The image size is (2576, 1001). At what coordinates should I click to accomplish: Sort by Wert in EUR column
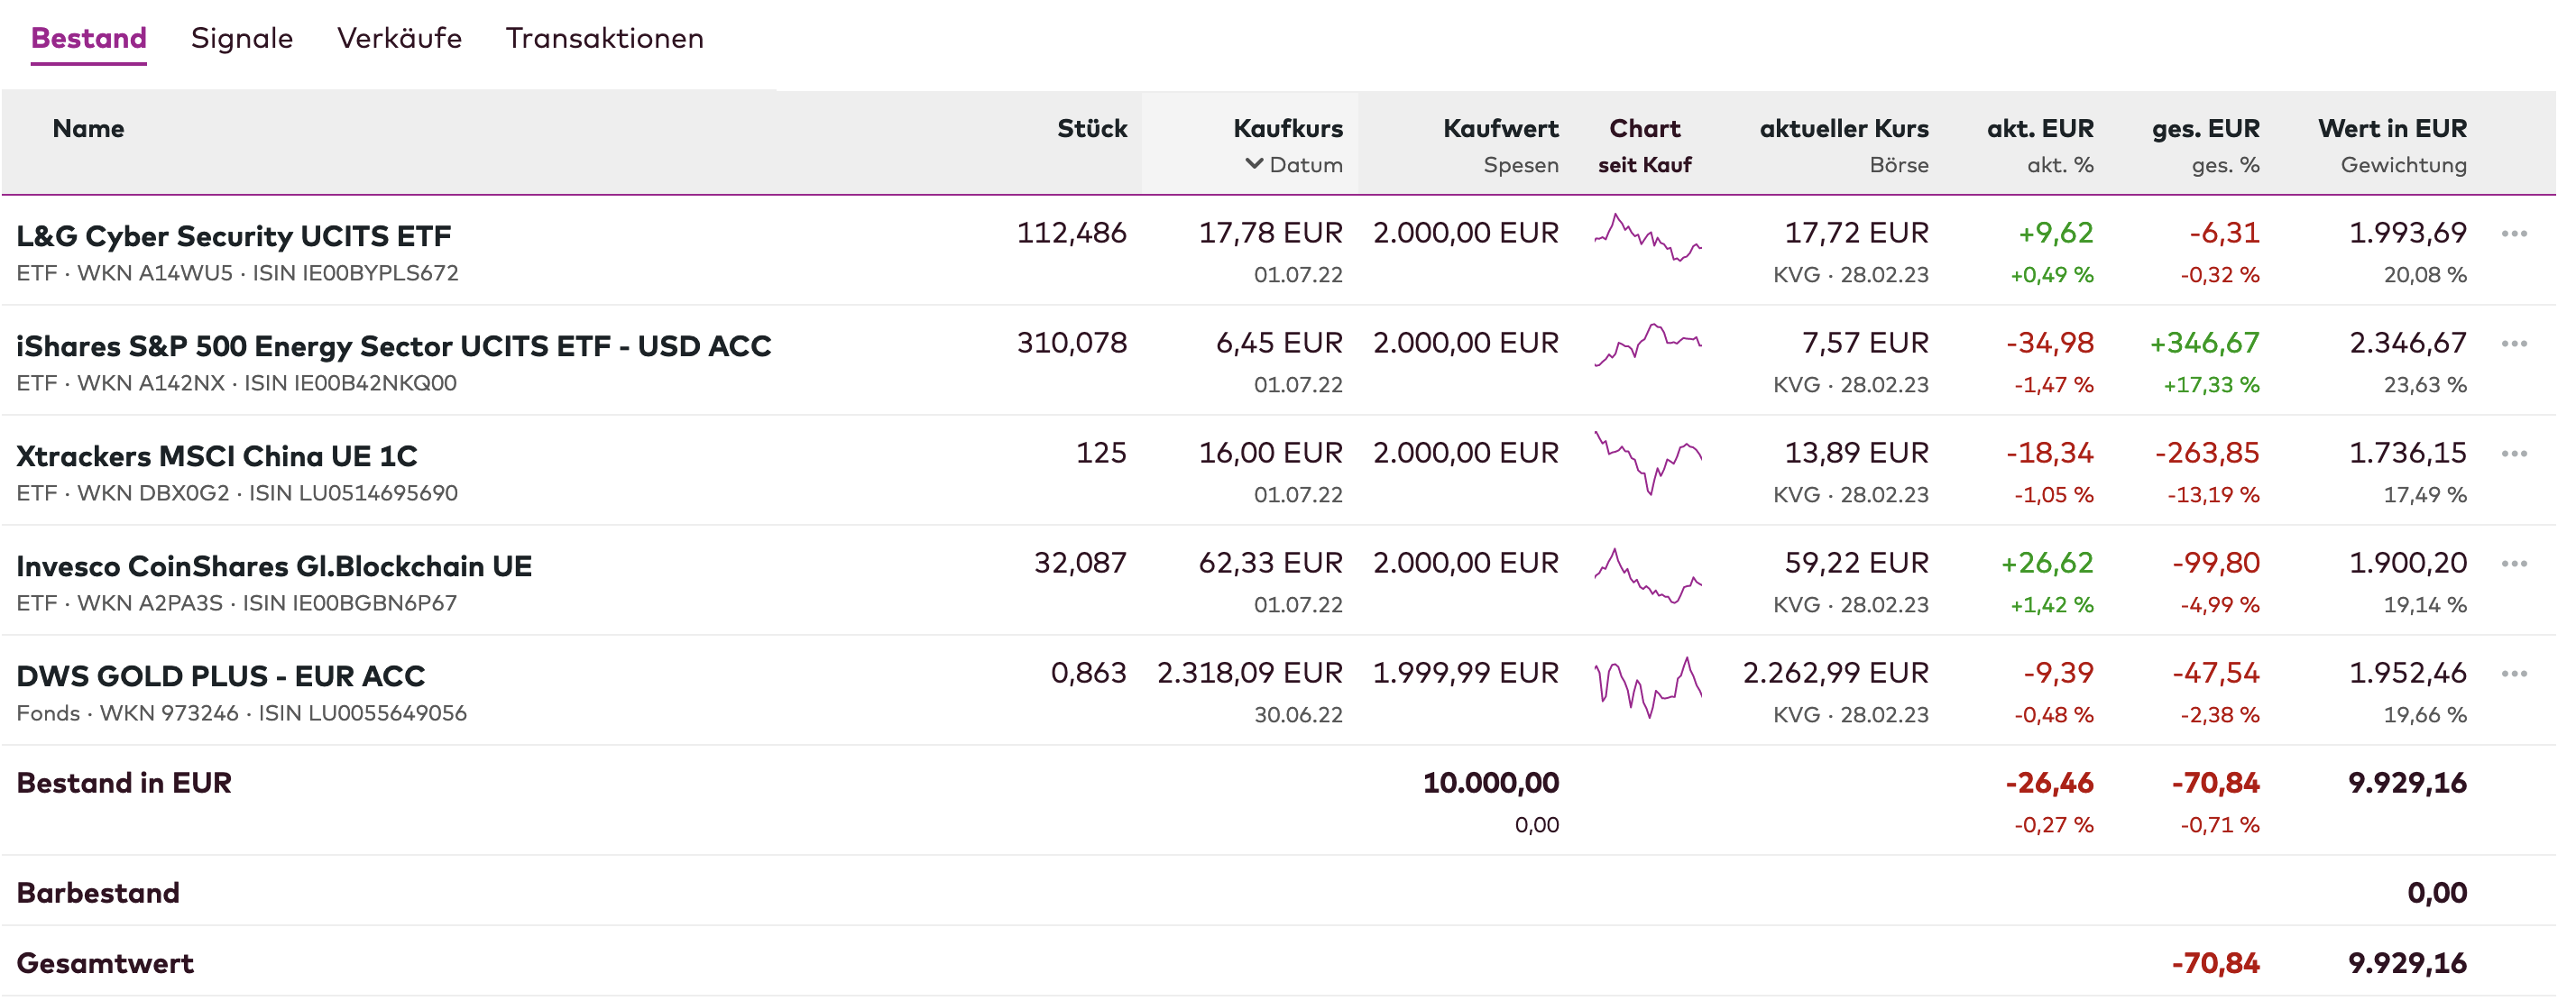pos(2391,129)
